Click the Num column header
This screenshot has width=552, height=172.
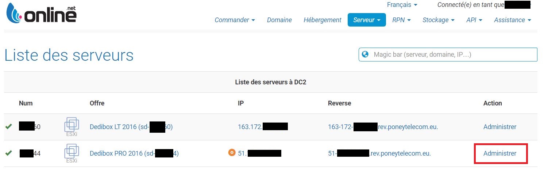26,103
